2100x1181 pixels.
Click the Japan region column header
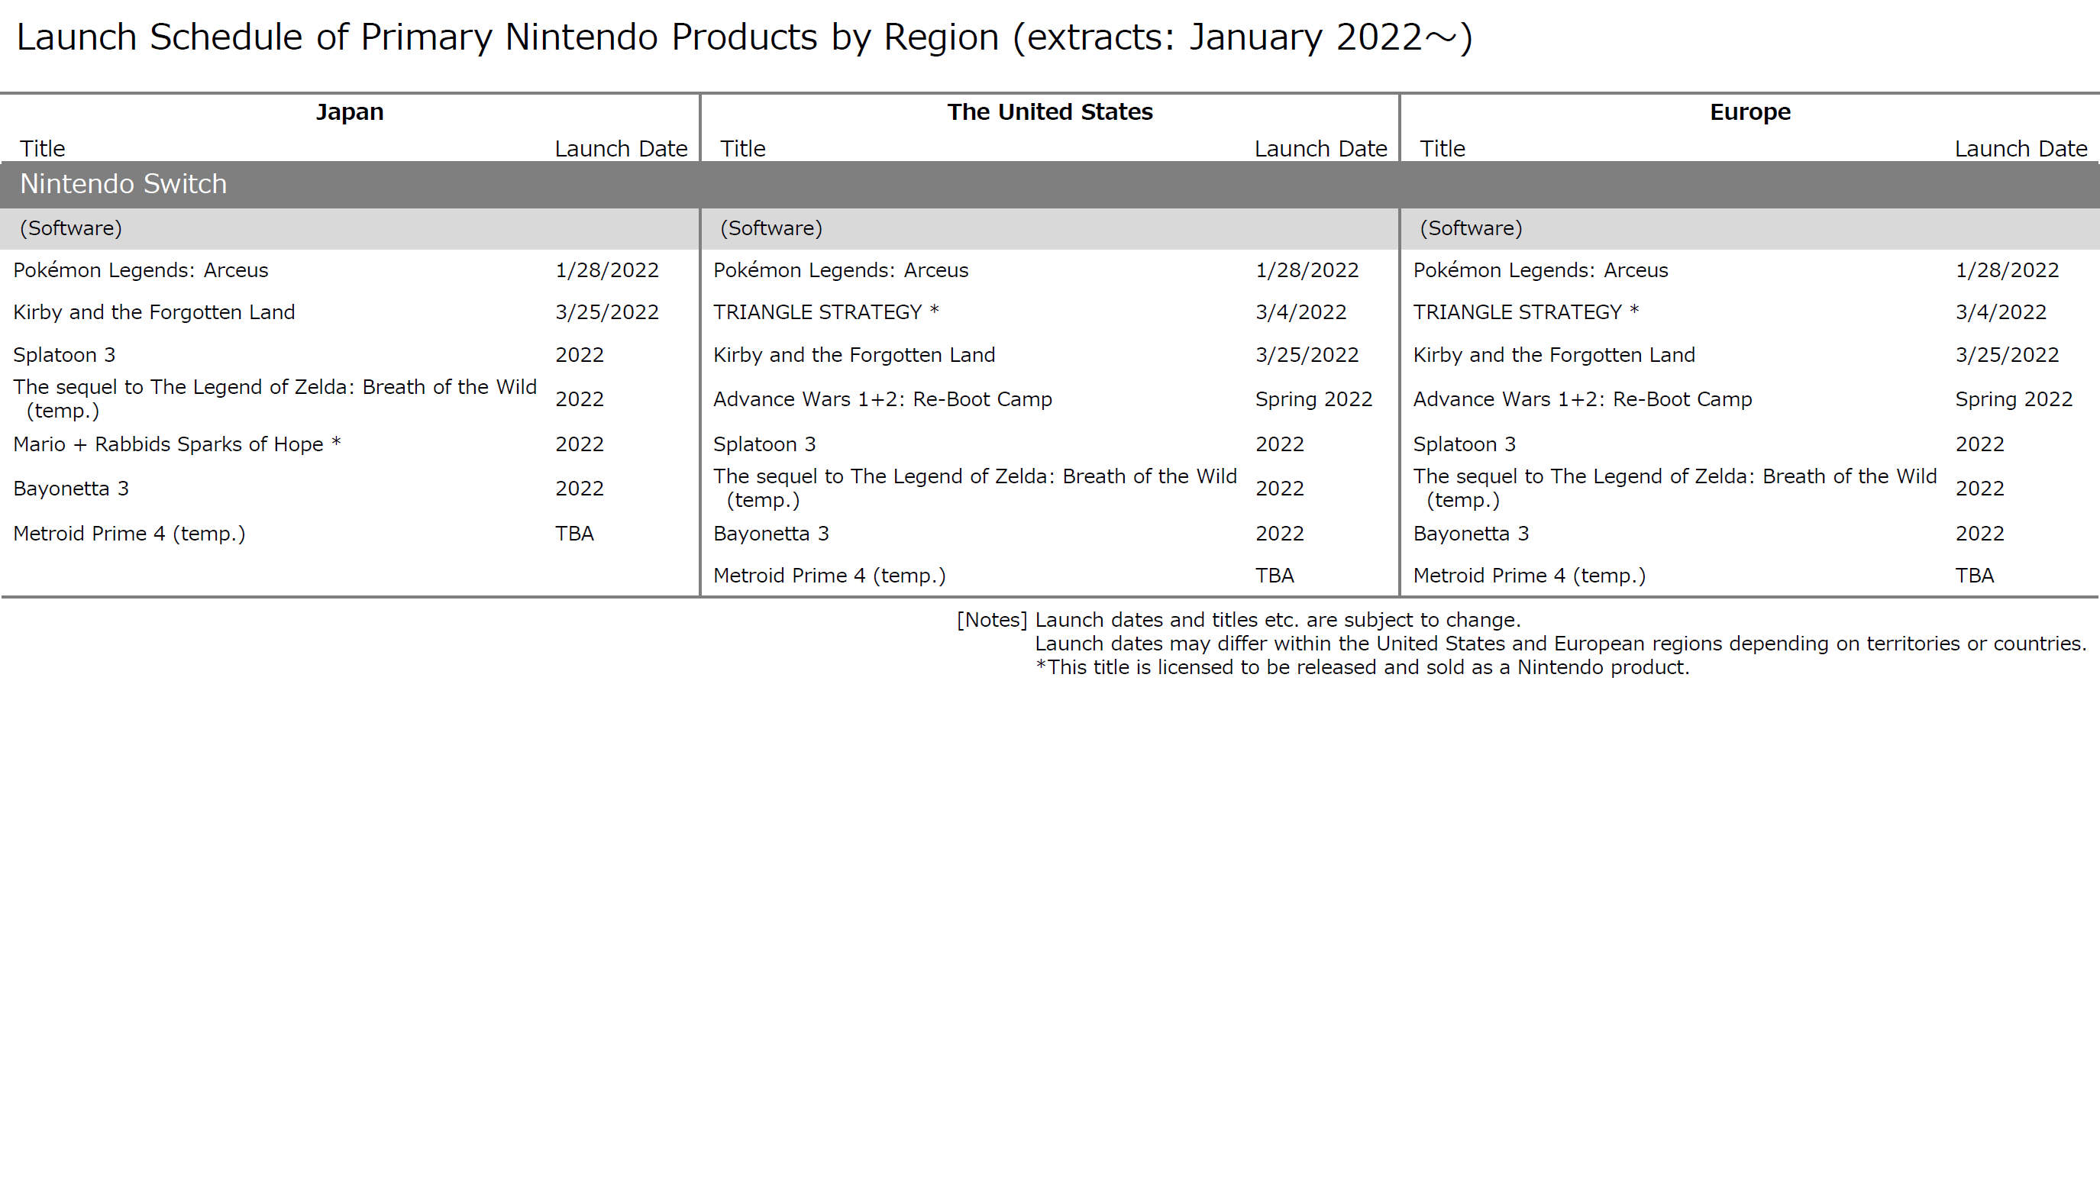(350, 111)
